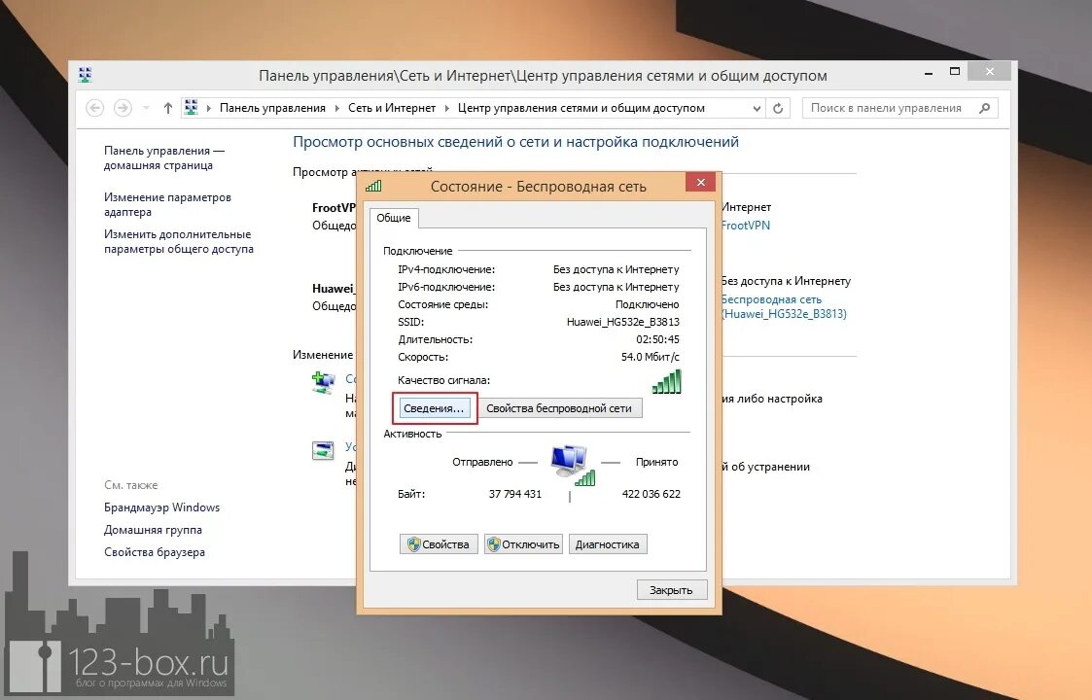This screenshot has height=700, width=1092.
Task: Open Изменение параметров адаптера link
Action: tap(167, 205)
